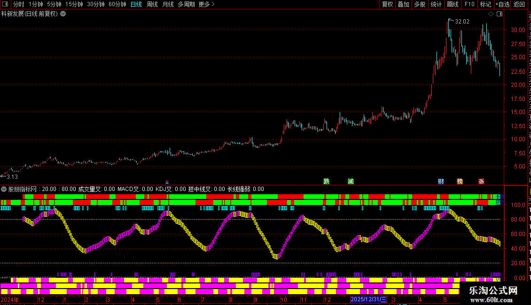Viewport: 531px width, 305px height.
Task: Click the red-blue arrow marker on time axis
Action: click(167, 182)
